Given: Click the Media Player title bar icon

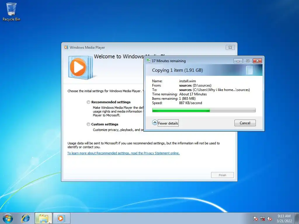Looking at the screenshot, I should click(66, 48).
